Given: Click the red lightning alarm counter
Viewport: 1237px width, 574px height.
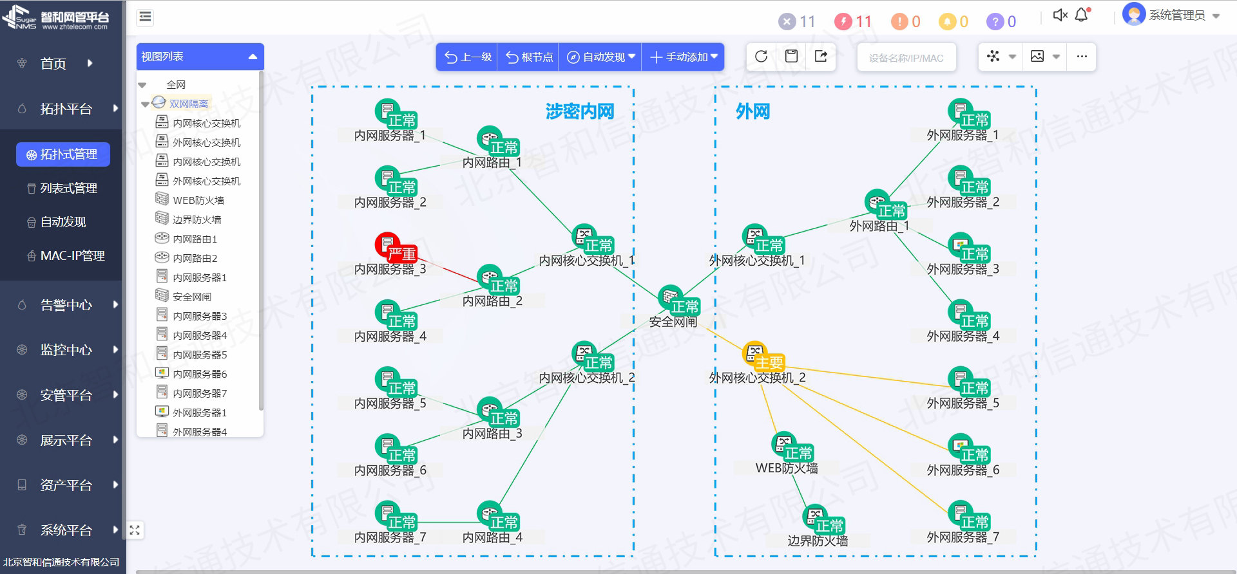Looking at the screenshot, I should click(x=852, y=22).
